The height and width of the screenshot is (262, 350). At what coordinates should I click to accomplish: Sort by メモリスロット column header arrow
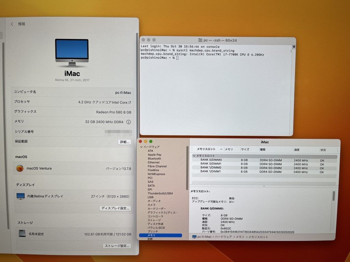pos(221,149)
